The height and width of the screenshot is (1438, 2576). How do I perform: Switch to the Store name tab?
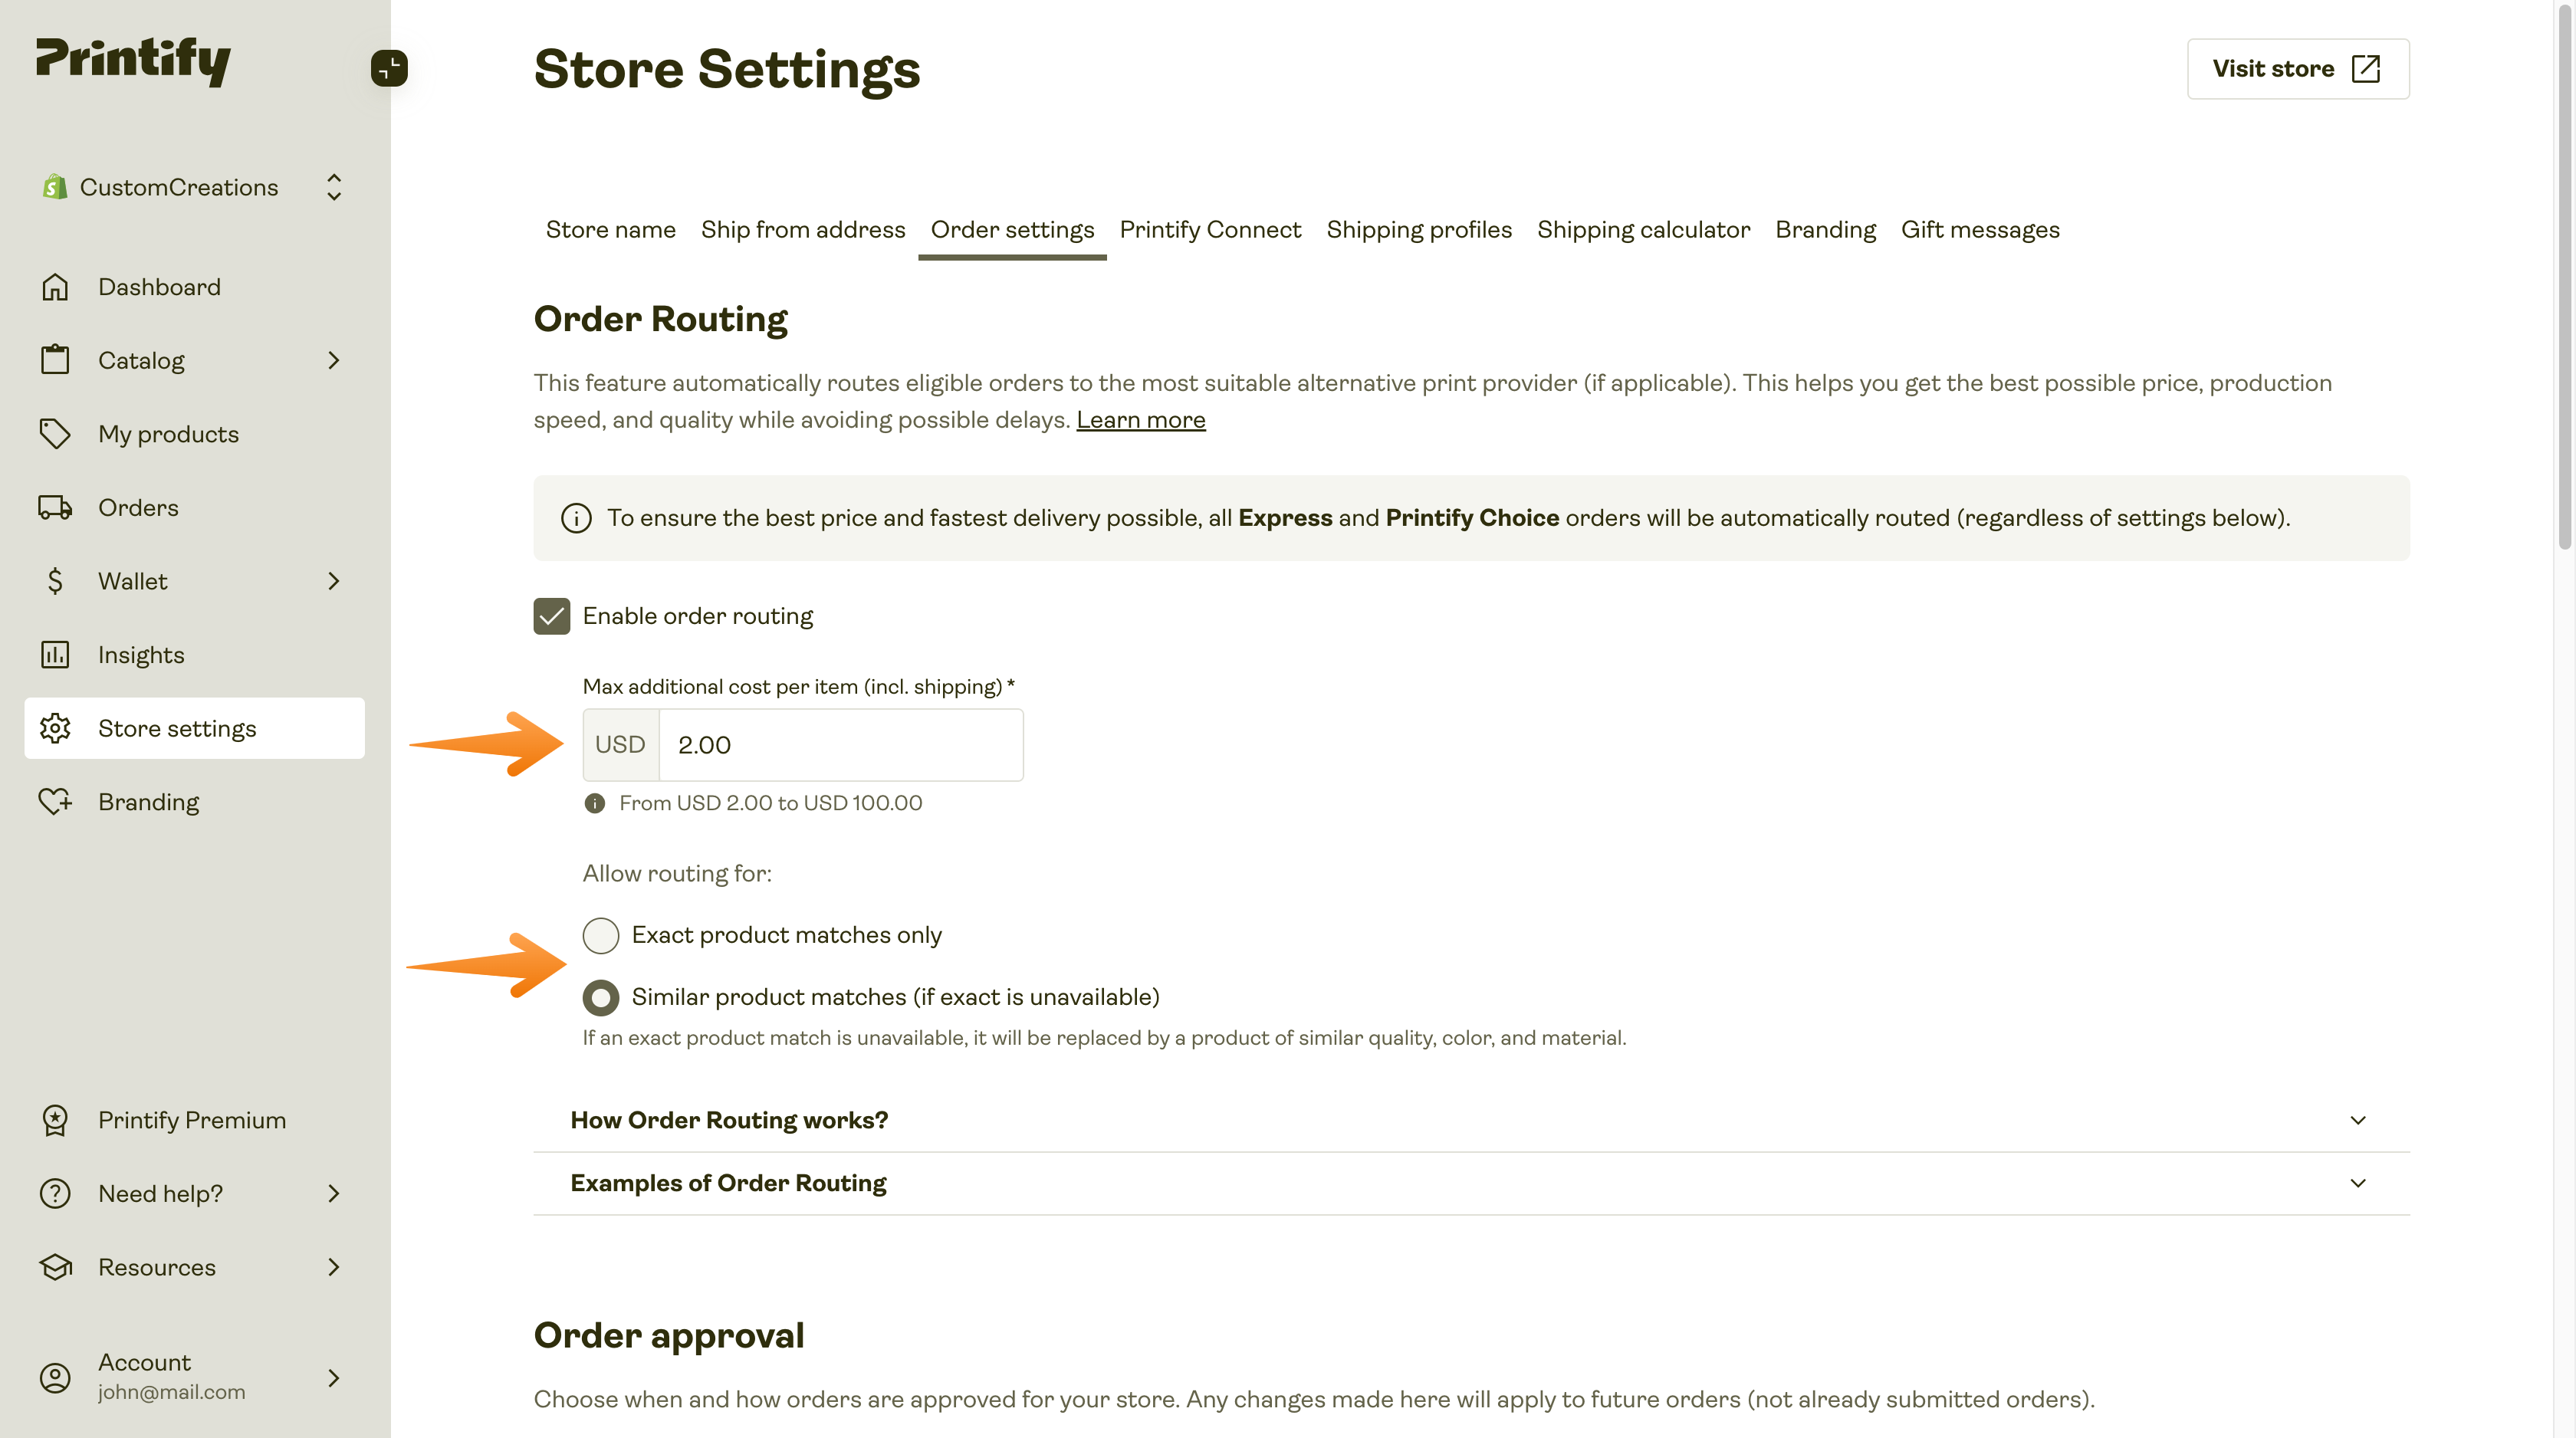tap(610, 230)
